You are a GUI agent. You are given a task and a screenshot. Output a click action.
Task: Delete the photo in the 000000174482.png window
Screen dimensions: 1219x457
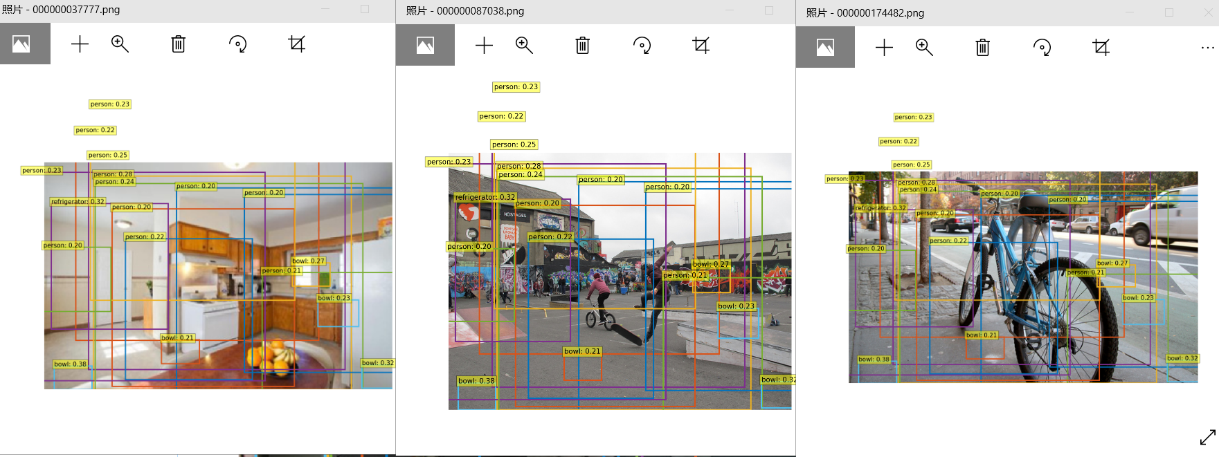pos(983,48)
